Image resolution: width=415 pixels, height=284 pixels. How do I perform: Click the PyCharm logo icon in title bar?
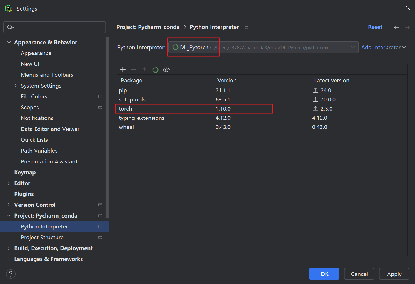click(x=8, y=8)
